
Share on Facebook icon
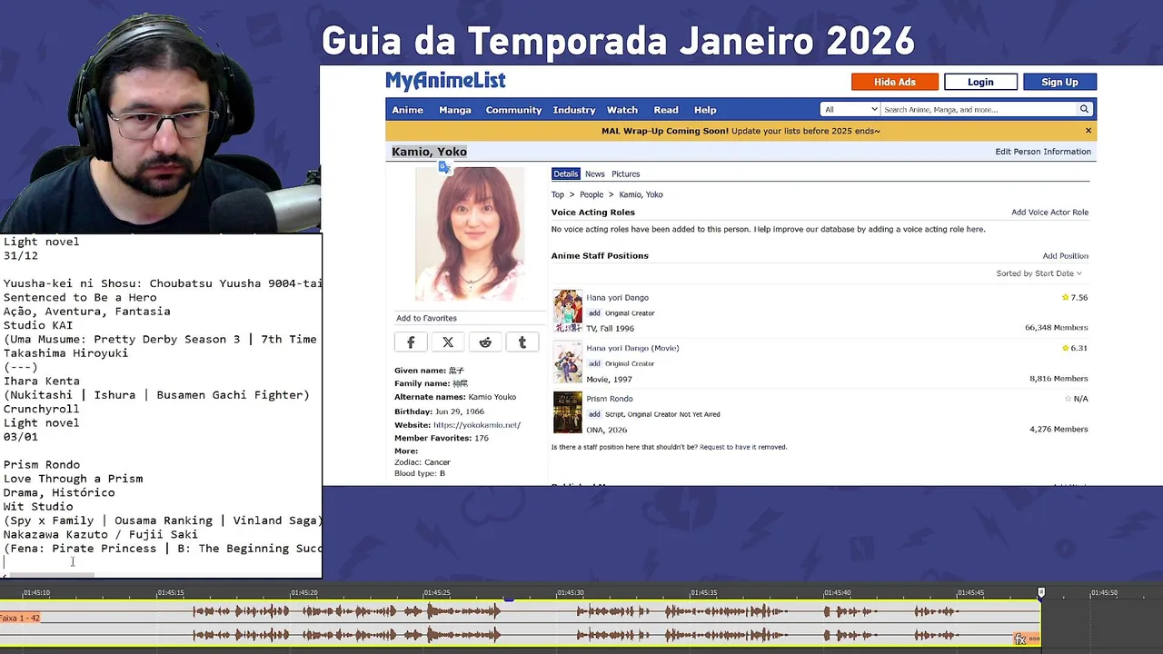[411, 342]
